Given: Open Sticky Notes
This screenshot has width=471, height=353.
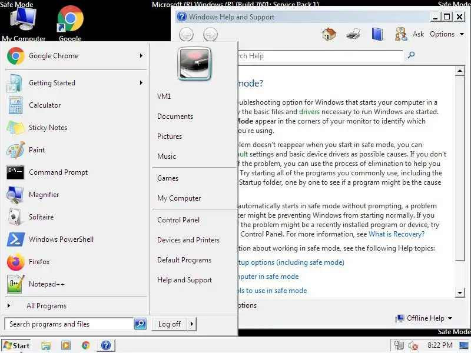Looking at the screenshot, I should click(x=76, y=128).
